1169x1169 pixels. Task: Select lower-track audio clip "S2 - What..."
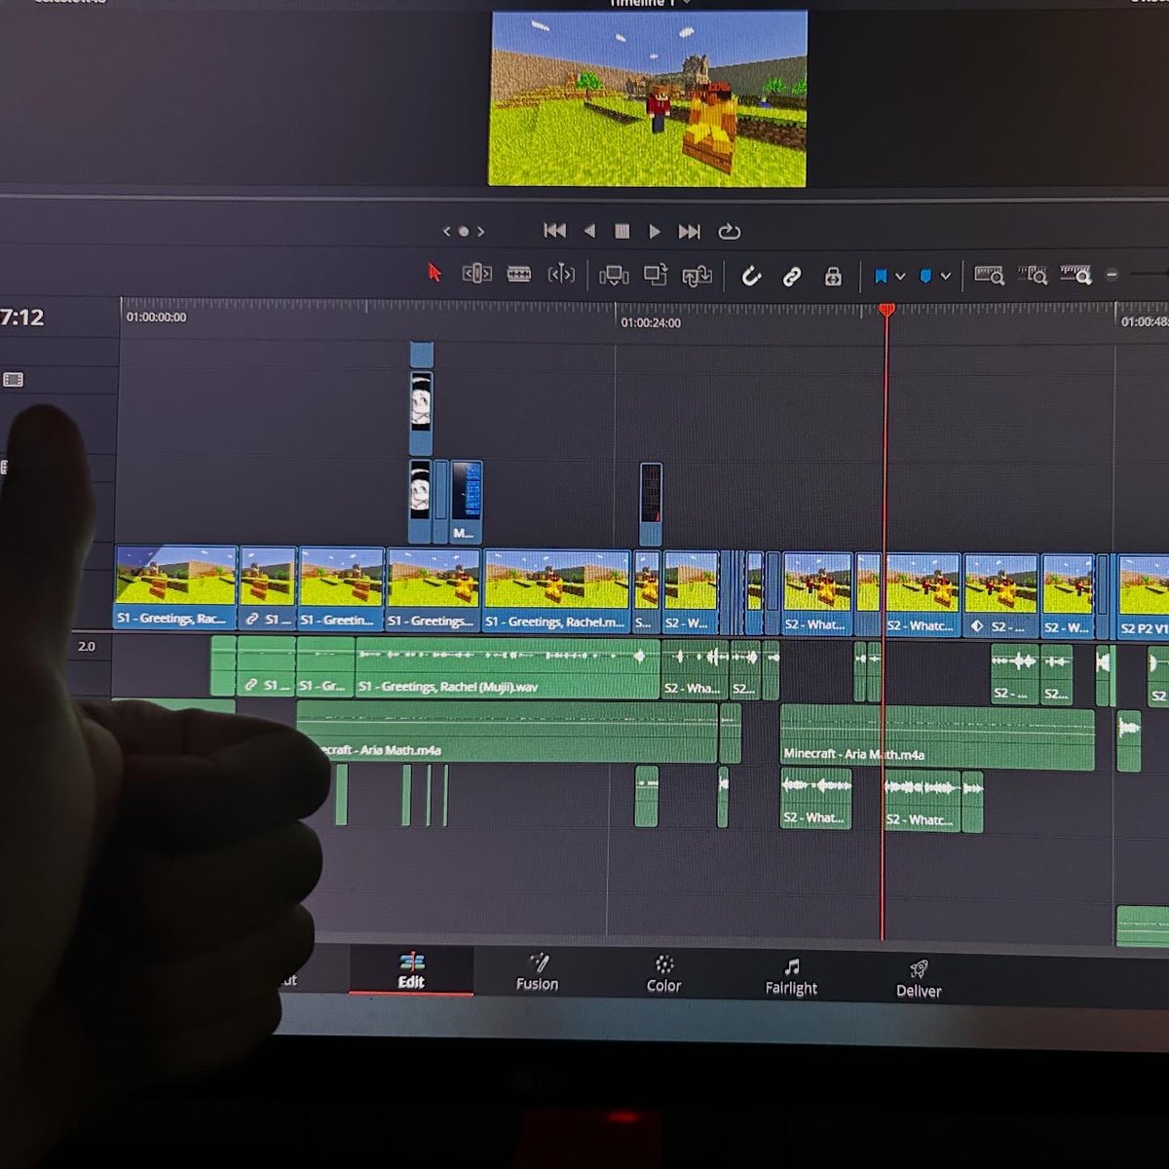click(x=815, y=799)
